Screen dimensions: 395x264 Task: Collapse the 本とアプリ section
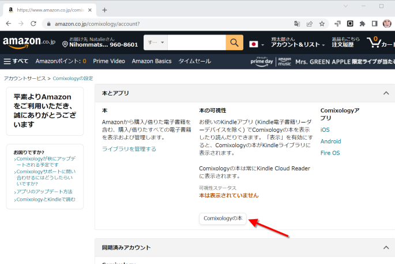(386, 93)
